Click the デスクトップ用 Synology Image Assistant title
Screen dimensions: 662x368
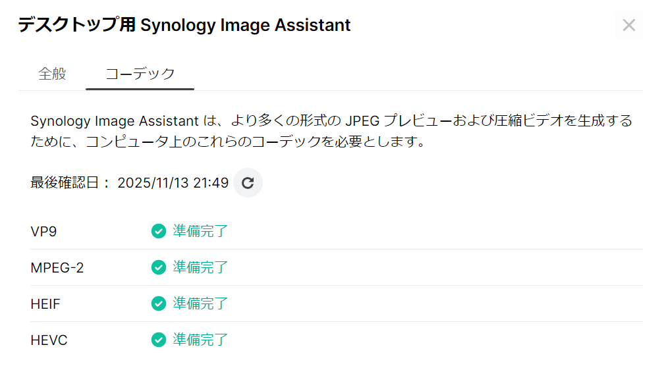pyautogui.click(x=184, y=26)
